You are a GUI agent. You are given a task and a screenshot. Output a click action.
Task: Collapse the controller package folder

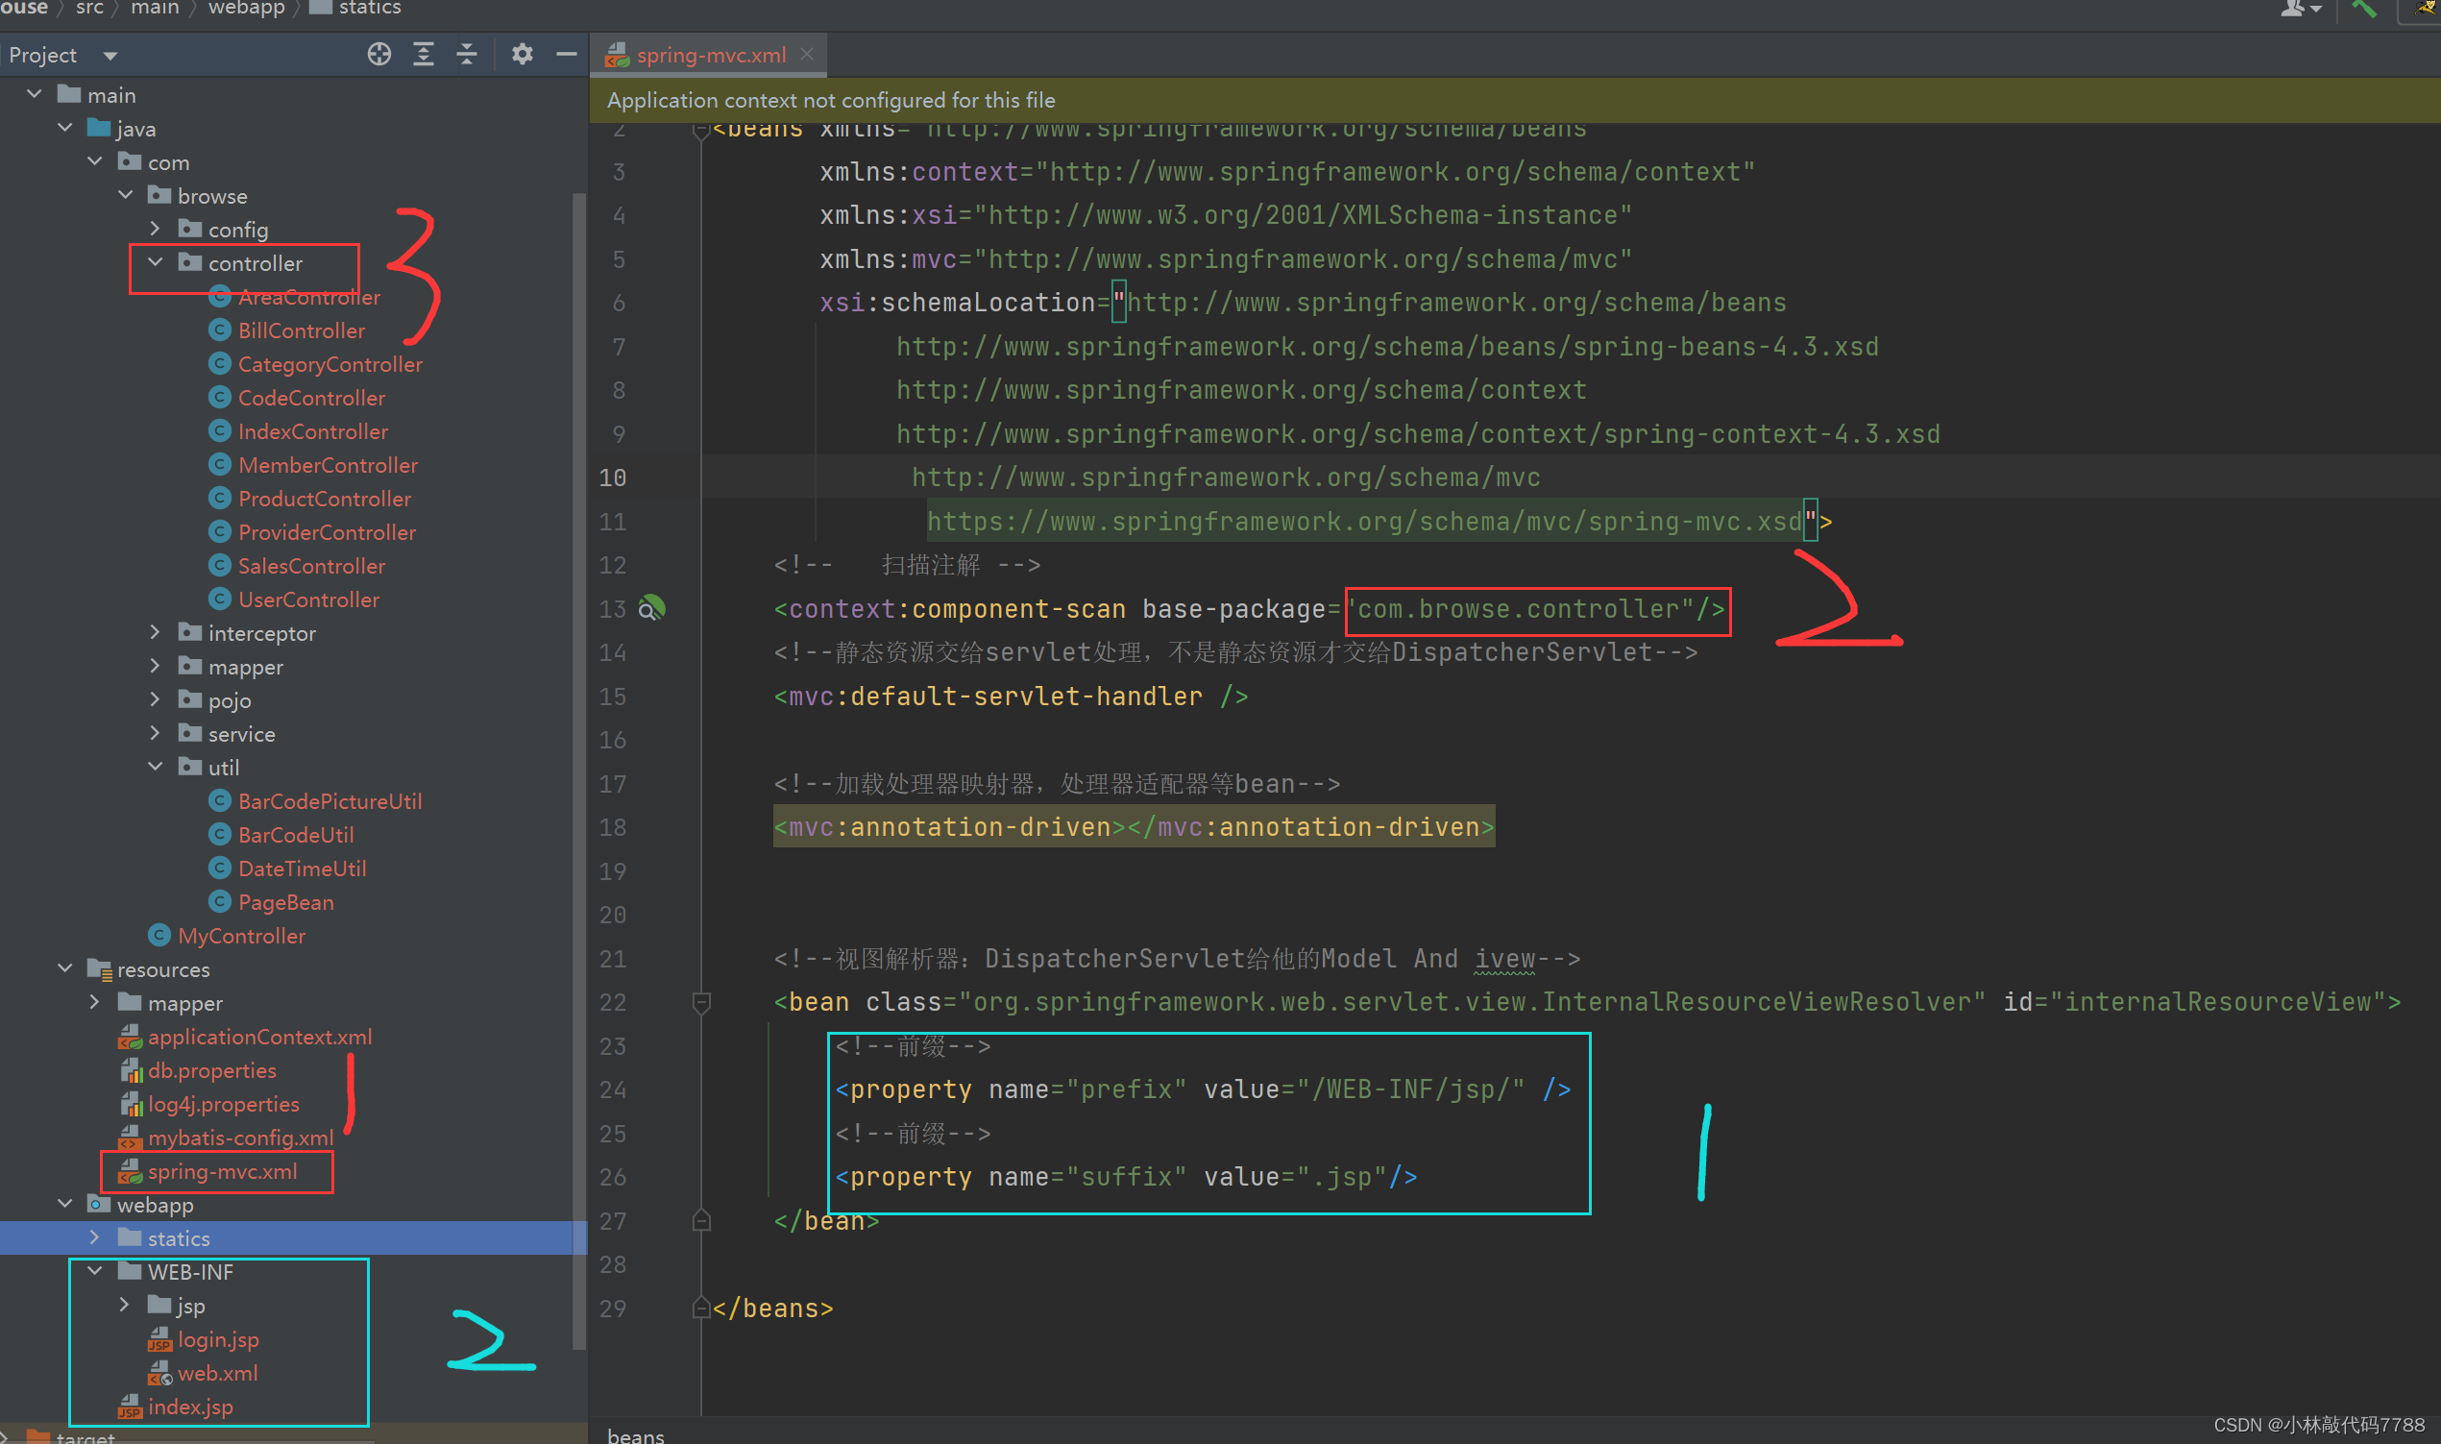coord(155,262)
